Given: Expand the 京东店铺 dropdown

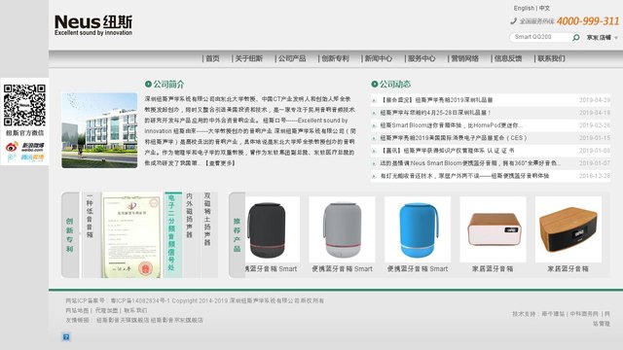Looking at the screenshot, I should click(603, 38).
